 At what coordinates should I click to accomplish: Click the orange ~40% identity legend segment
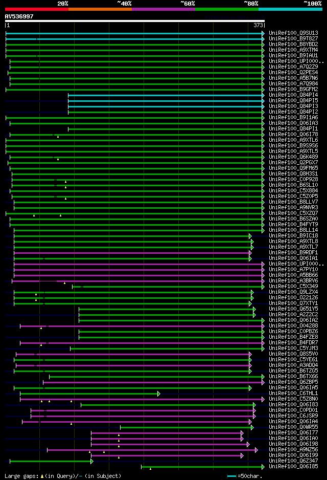click(x=100, y=9)
